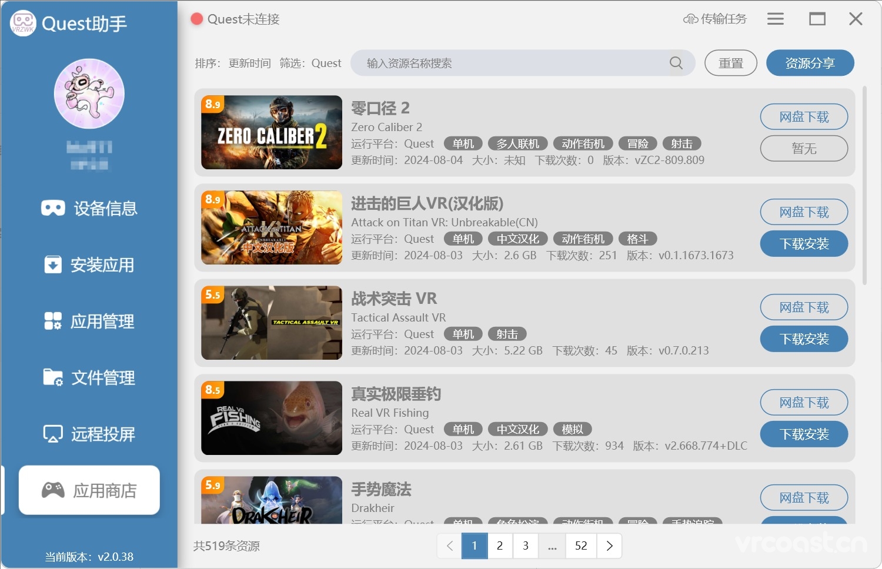882x569 pixels.
Task: Open the hamburger menu icon
Action: coord(776,19)
